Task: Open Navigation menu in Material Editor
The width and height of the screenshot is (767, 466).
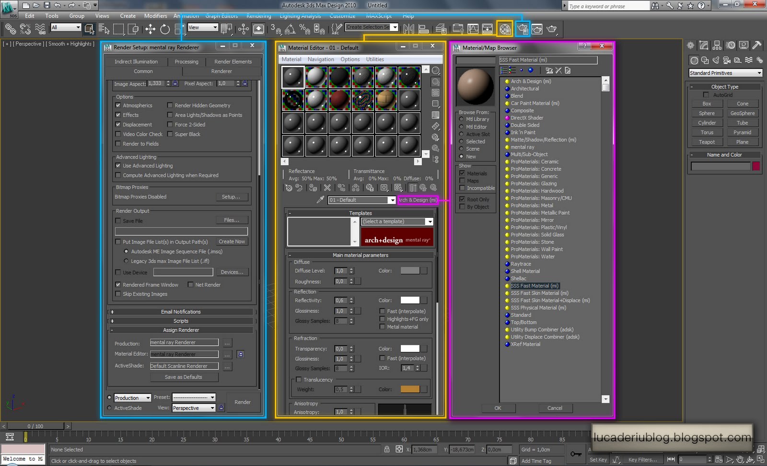Action: pos(321,59)
